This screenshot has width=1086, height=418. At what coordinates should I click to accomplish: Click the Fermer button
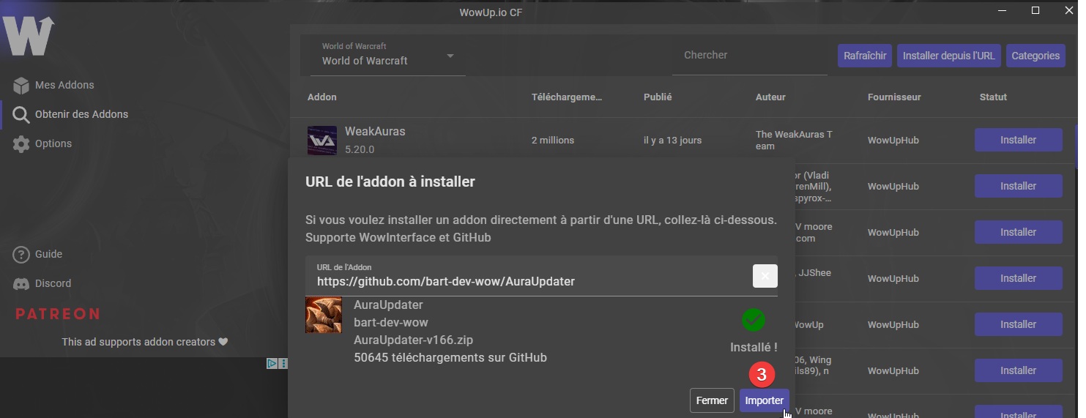click(712, 400)
